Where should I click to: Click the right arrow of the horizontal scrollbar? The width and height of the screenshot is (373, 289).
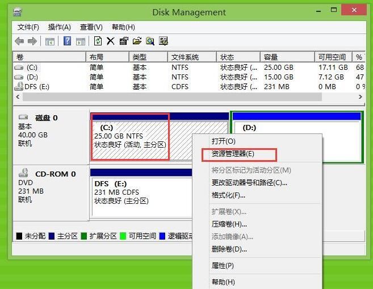click(x=360, y=97)
